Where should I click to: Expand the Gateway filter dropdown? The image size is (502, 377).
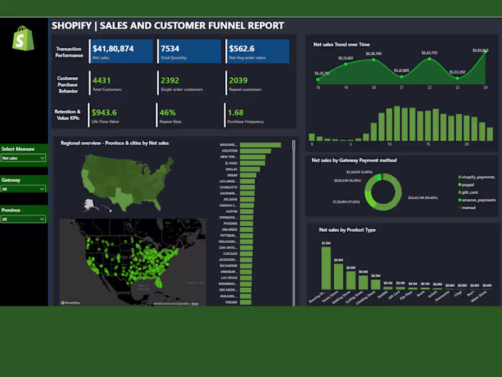23,188
